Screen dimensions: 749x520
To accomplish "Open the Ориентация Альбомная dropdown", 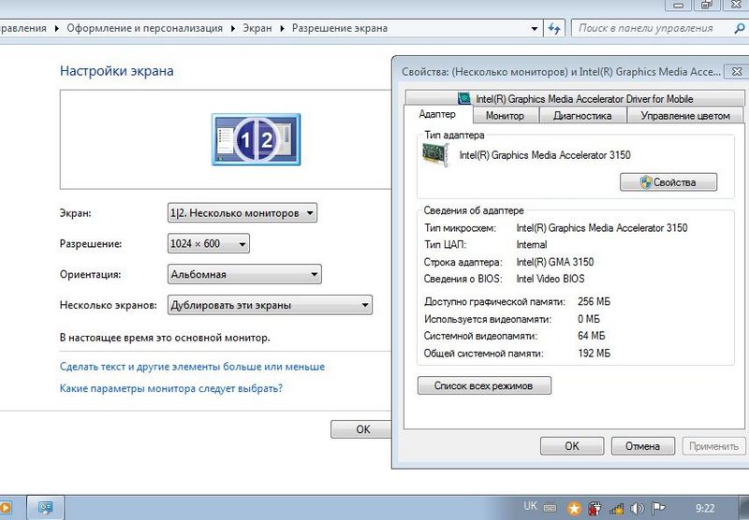I will tap(243, 275).
